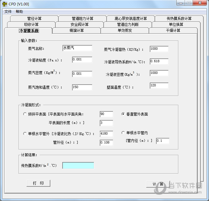Minimize the CPD window
The image size is (209, 201).
(x=181, y=3)
